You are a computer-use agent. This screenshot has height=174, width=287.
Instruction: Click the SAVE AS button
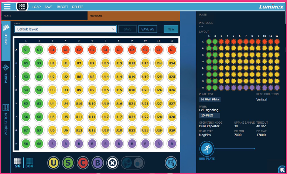[x=148, y=29]
